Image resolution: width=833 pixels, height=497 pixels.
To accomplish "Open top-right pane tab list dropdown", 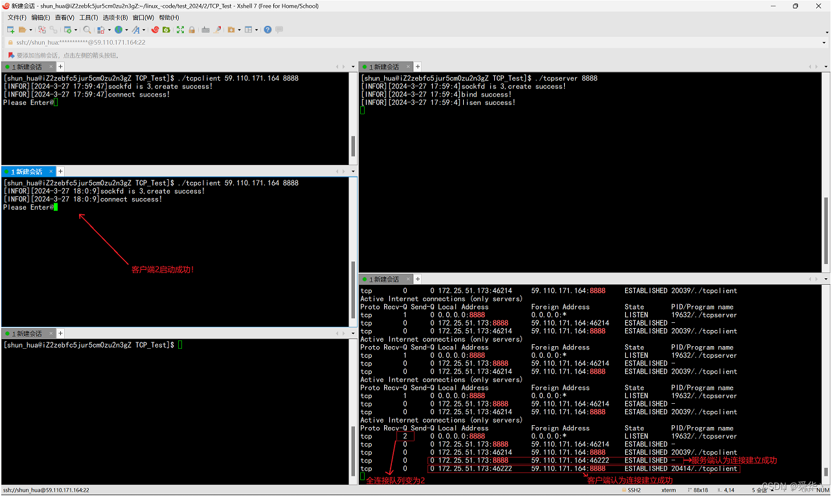I will (x=826, y=67).
